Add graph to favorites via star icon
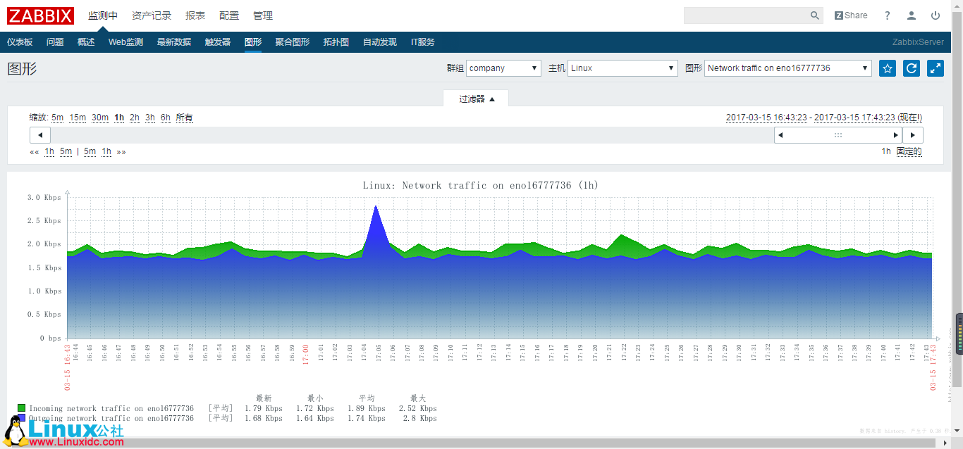Viewport: 963px width, 449px height. [887, 68]
